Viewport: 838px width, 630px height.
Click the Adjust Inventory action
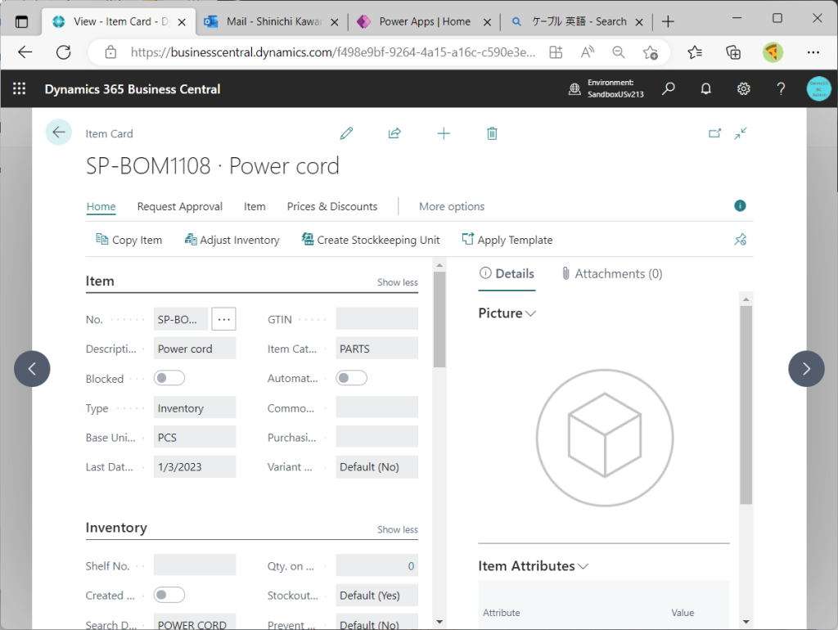click(x=232, y=240)
